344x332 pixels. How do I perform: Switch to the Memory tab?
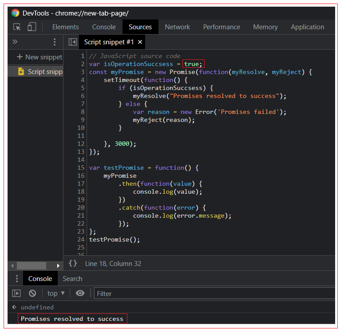[x=265, y=27]
